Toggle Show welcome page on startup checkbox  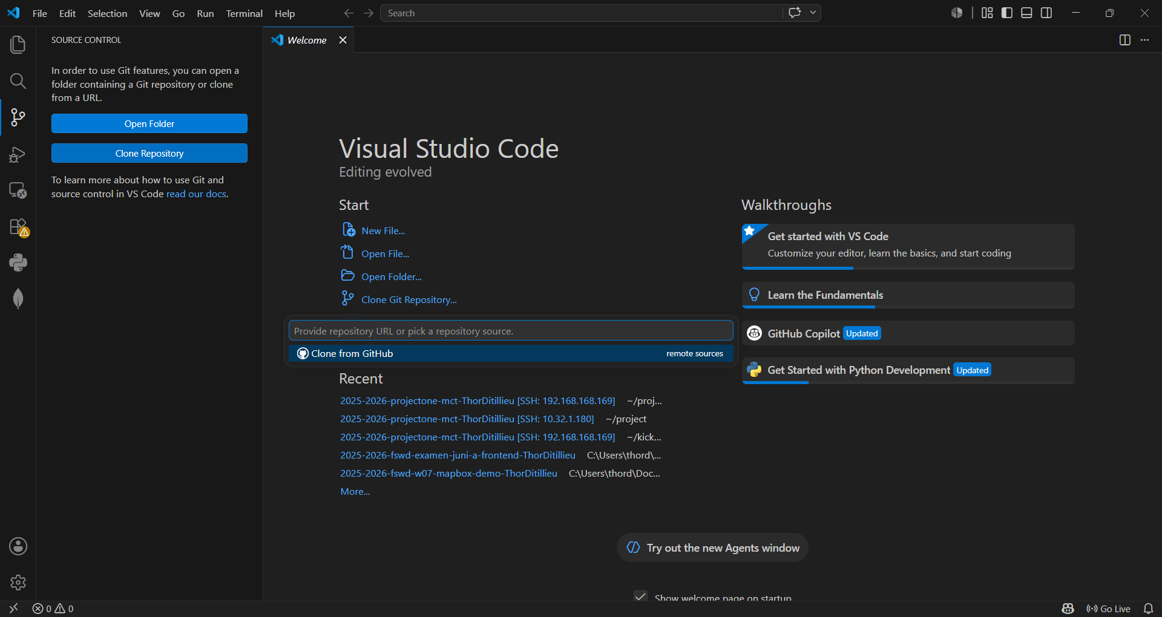640,596
